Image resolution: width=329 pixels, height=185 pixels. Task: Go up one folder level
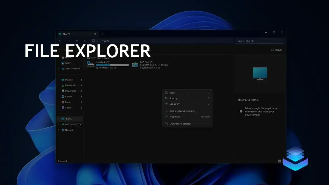[77, 41]
